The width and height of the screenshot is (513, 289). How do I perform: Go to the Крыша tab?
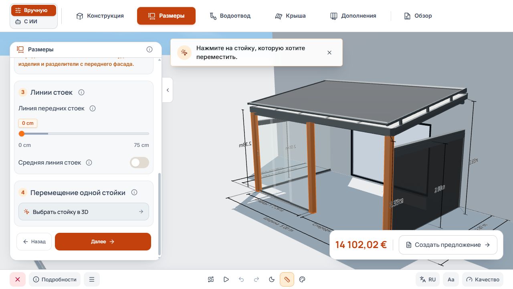coord(290,16)
